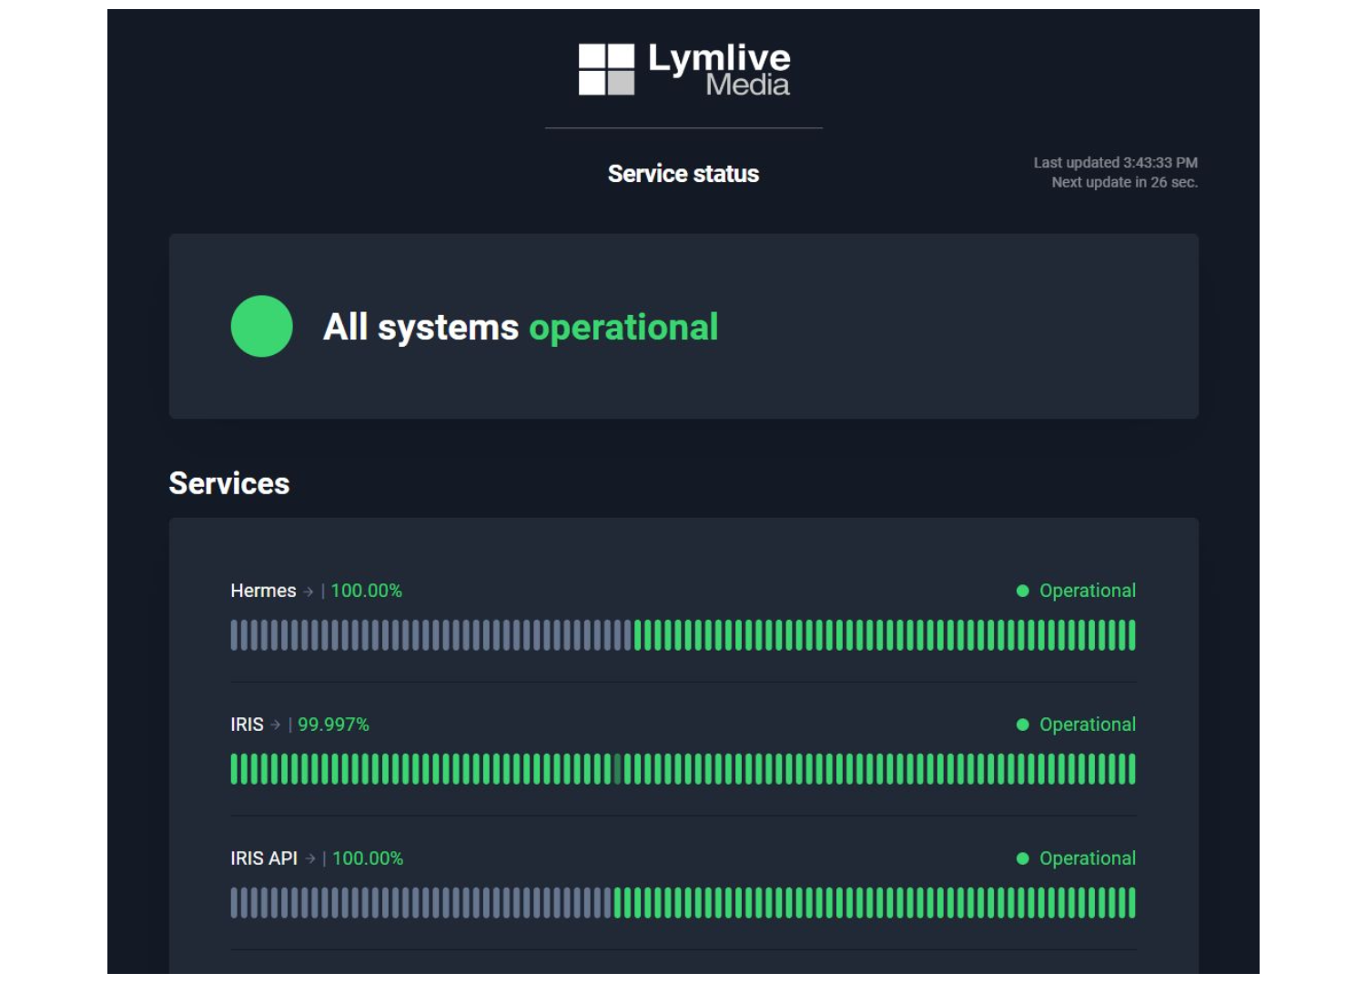Click the Last updated timestamp text
Image resolution: width=1367 pixels, height=983 pixels.
click(x=1115, y=163)
